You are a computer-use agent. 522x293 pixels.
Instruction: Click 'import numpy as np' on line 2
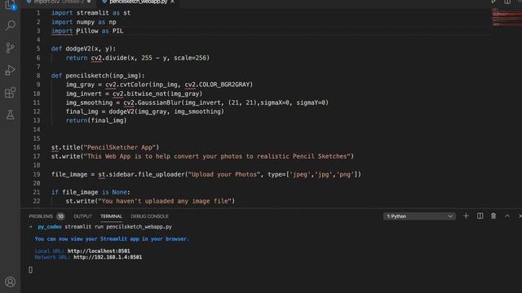point(83,22)
